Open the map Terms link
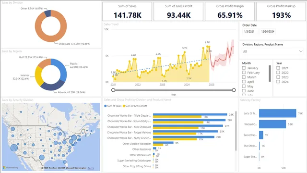Screen dimensions: 307x173 [x=91, y=168]
